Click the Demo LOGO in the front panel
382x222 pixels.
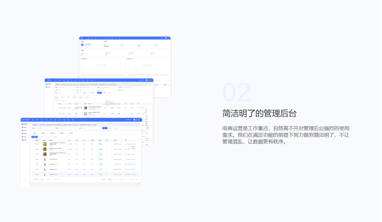[25, 120]
